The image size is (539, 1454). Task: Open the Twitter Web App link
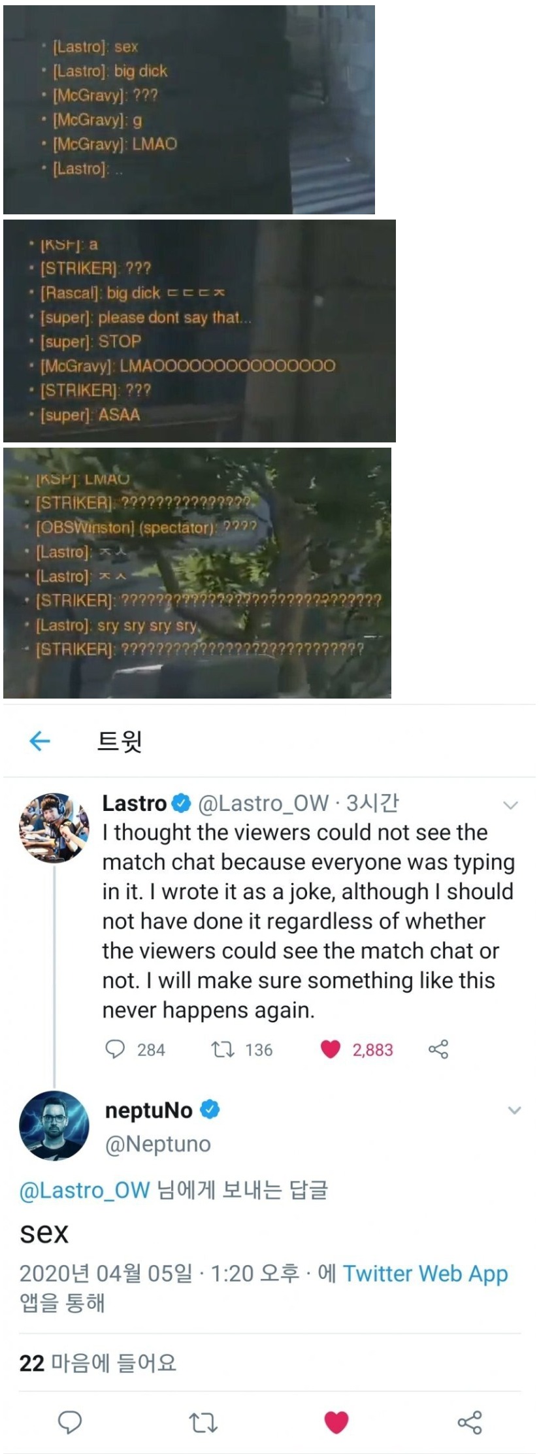click(x=425, y=1273)
